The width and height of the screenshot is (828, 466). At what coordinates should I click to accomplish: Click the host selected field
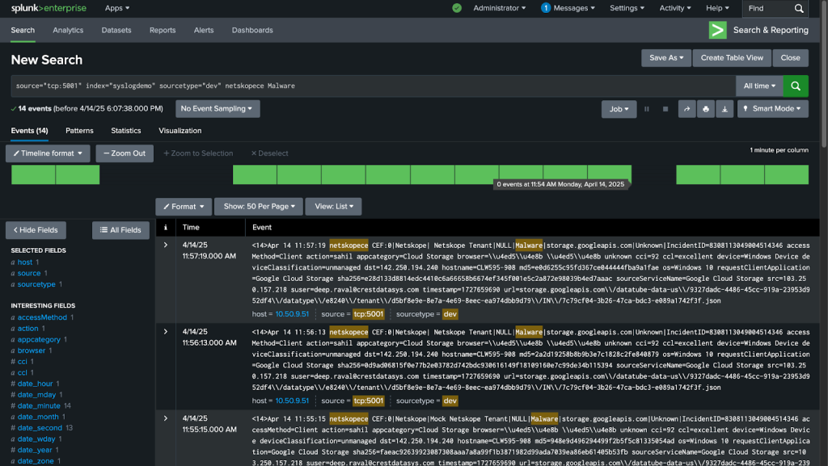[x=25, y=262]
